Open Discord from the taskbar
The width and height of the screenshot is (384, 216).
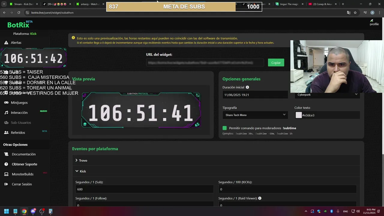click(33, 211)
